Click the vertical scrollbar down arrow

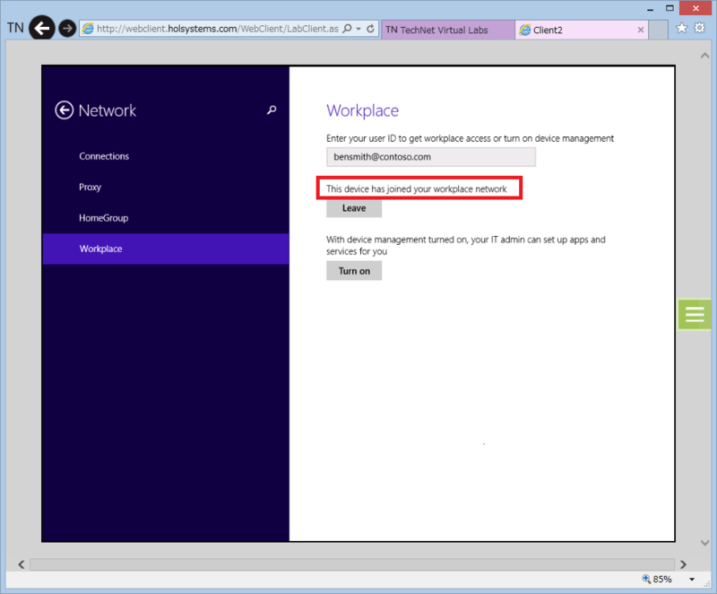(x=704, y=543)
